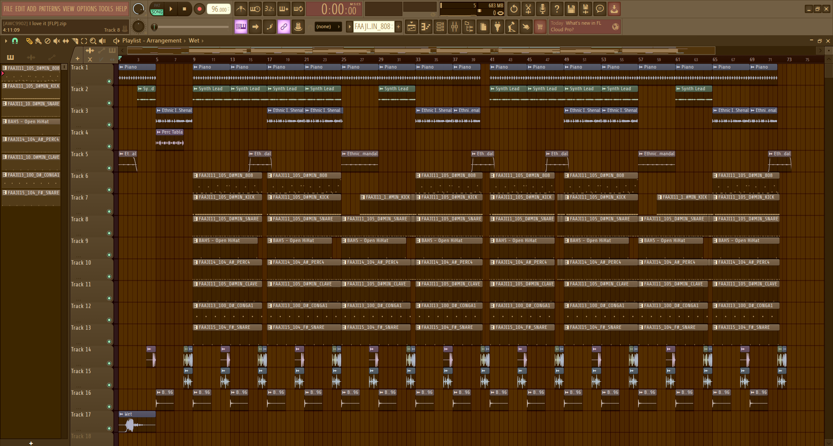833x446 pixels.
Task: Open the FILE menu
Action: 8,9
